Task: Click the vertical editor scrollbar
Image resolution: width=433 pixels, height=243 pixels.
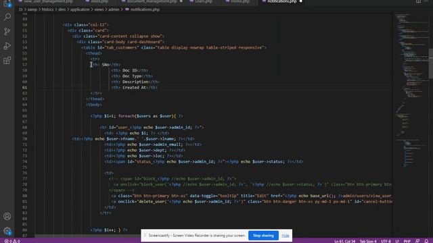Action: (x=431, y=63)
